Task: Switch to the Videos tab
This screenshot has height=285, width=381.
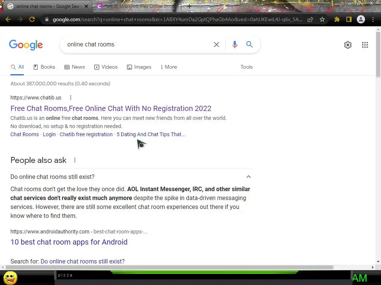Action: click(106, 67)
